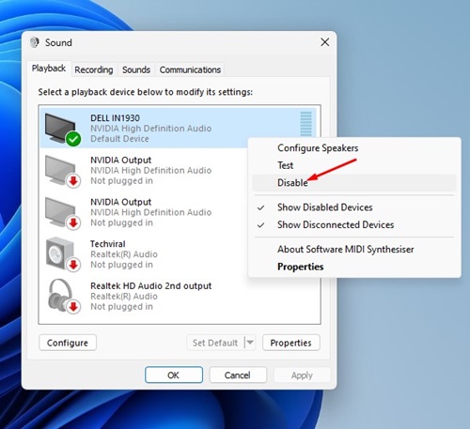Click the 'Default Device' status text
Image resolution: width=470 pixels, height=429 pixels.
pos(119,139)
